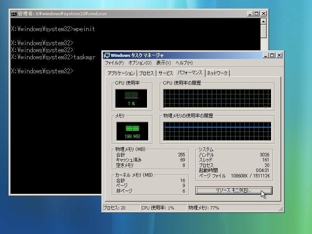
Task: Select the パフォーマンス tab
Action: [190, 73]
